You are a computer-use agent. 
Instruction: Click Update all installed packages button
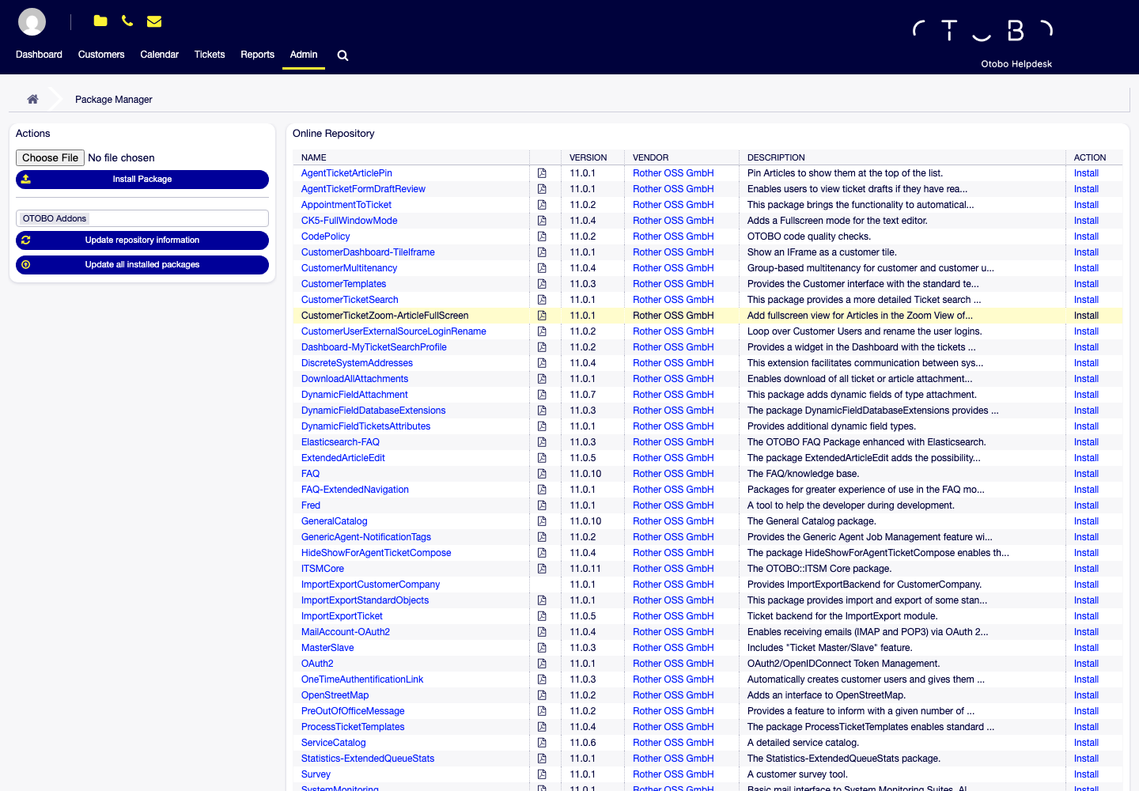pyautogui.click(x=142, y=265)
